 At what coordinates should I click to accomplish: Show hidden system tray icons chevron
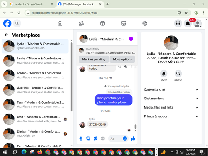[x=172, y=152]
